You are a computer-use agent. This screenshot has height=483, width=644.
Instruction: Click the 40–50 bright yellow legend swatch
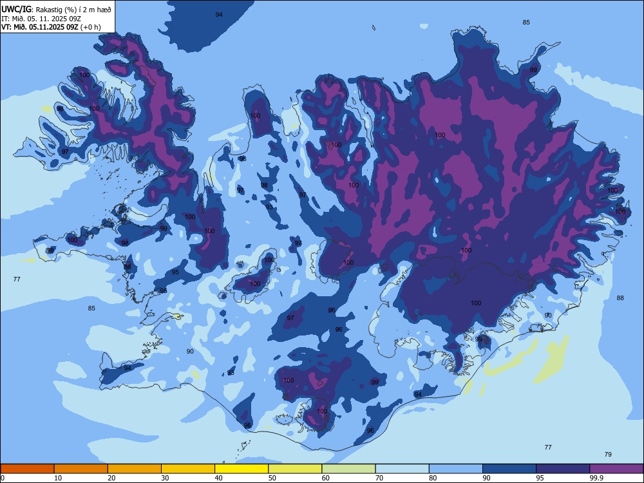(x=241, y=469)
